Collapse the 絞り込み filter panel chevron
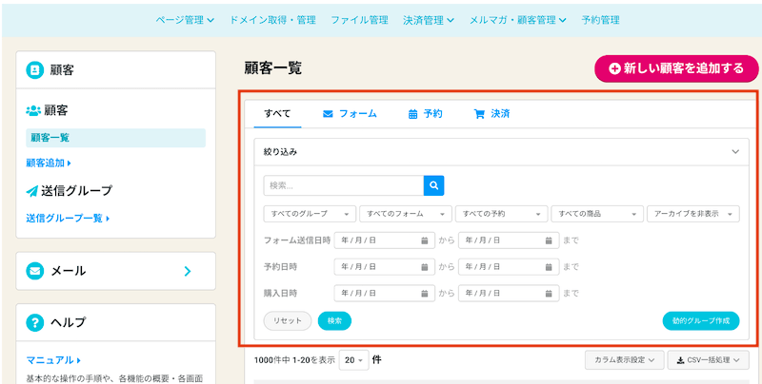 coord(734,151)
